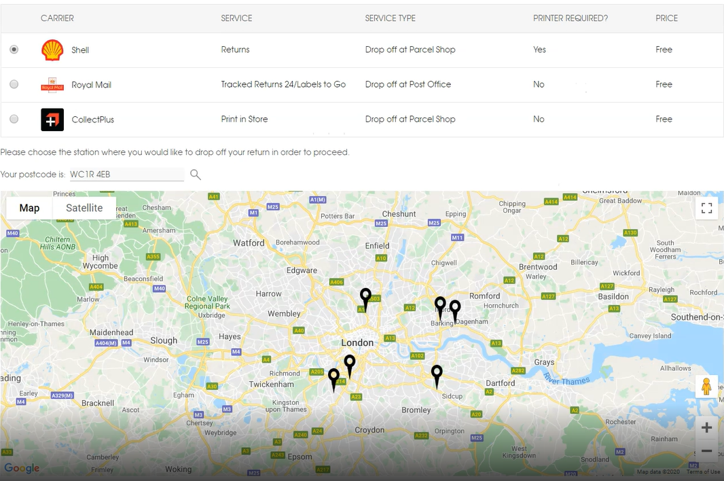Zoom in on the map
The image size is (724, 481).
706,427
